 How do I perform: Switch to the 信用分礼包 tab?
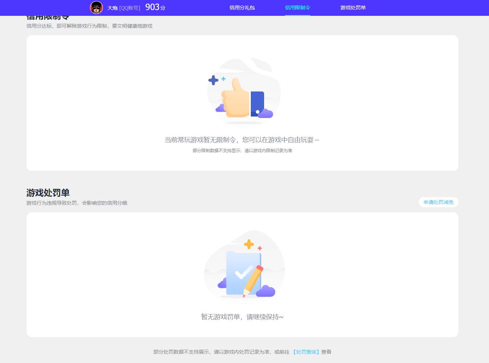pyautogui.click(x=241, y=7)
